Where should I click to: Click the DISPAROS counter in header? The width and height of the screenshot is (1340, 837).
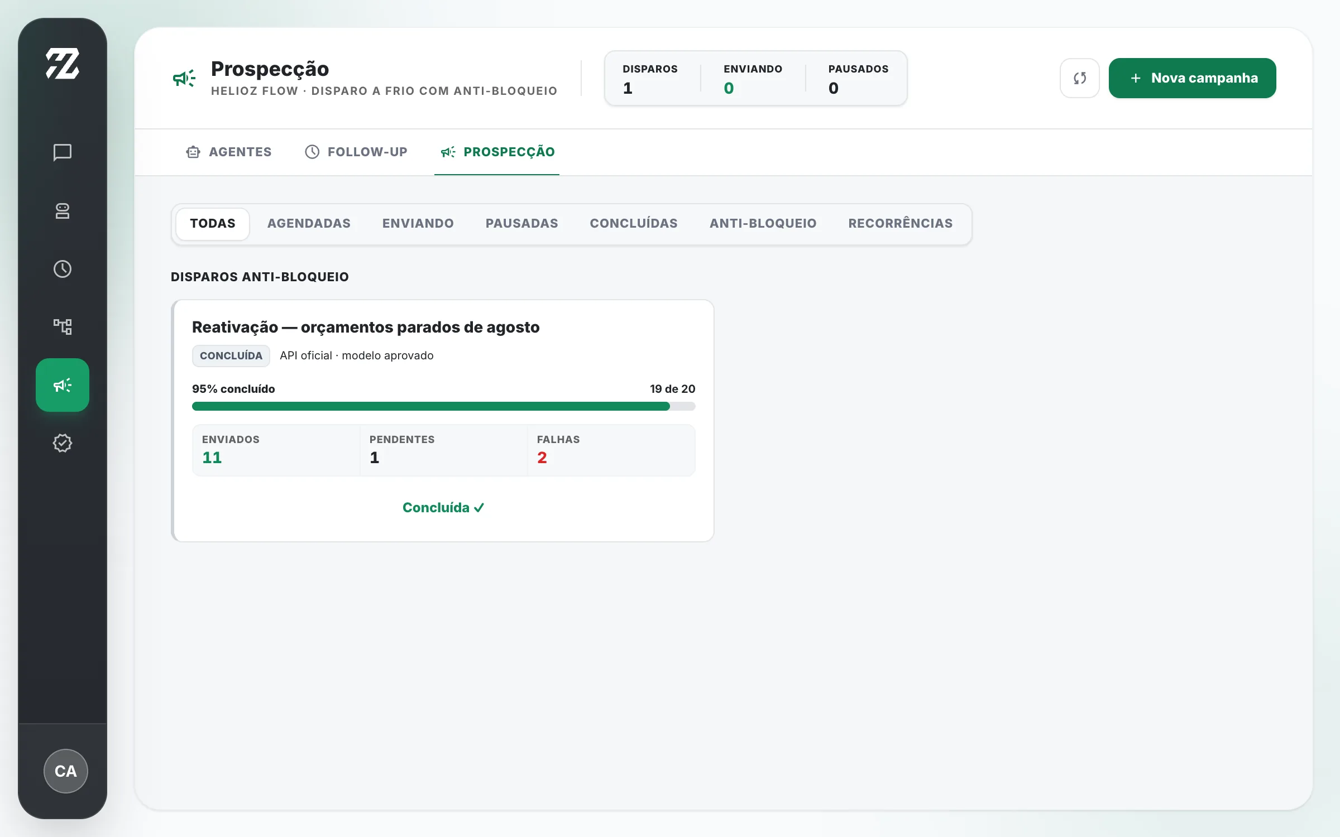[650, 79]
